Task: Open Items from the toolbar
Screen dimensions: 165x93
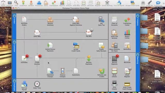Action: coord(46,3)
